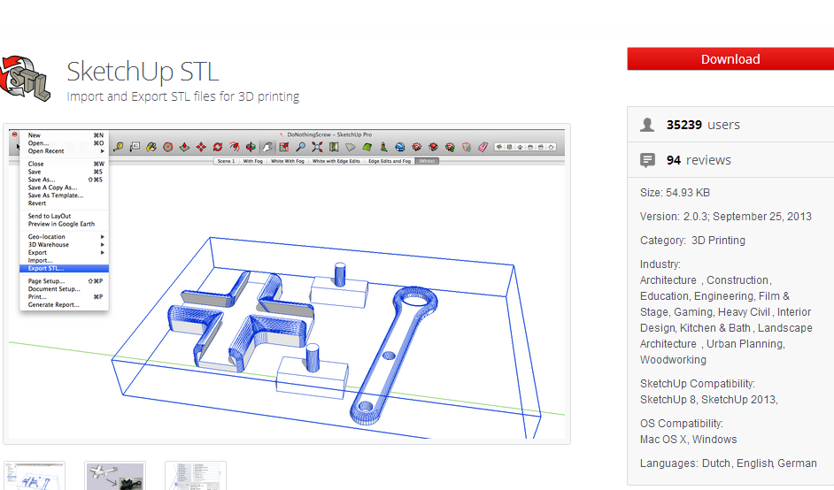Click the green terrain toggle icon

click(367, 147)
